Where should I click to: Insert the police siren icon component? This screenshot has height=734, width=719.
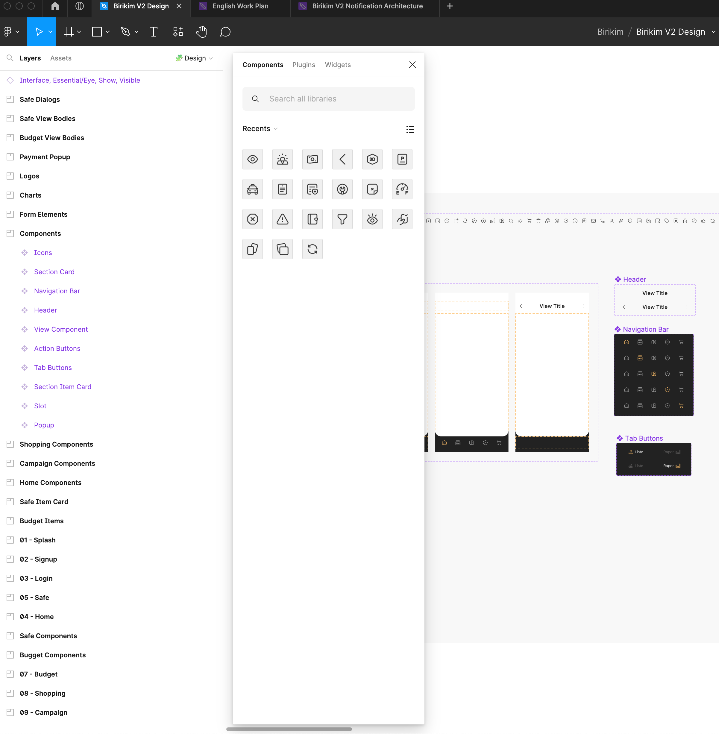pos(283,159)
